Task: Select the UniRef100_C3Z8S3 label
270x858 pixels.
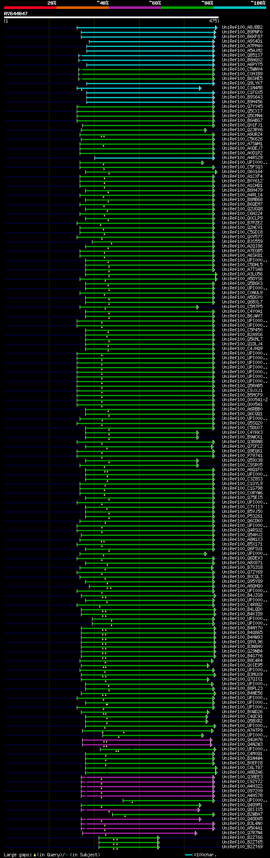Action: coord(242,479)
